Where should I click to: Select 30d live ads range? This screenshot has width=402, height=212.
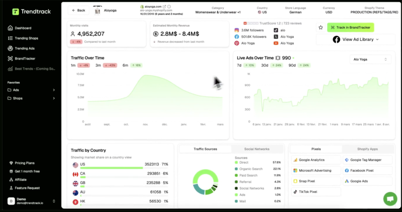click(x=272, y=65)
